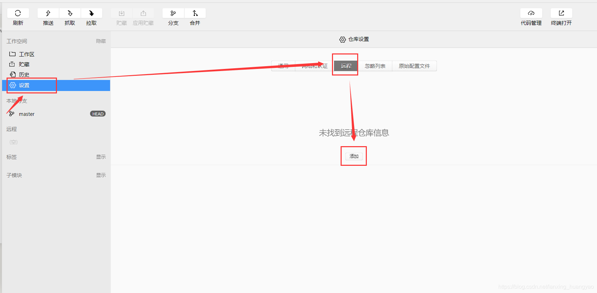Open code management (代码管理) cloud icon
Screen dimensions: 597x293
coord(531,13)
